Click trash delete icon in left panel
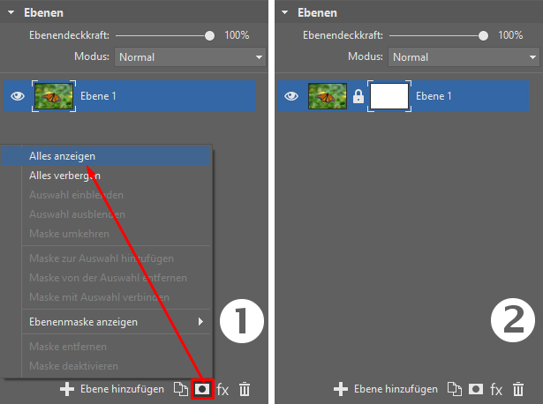Viewport: 543px width, 404px height. pyautogui.click(x=245, y=389)
